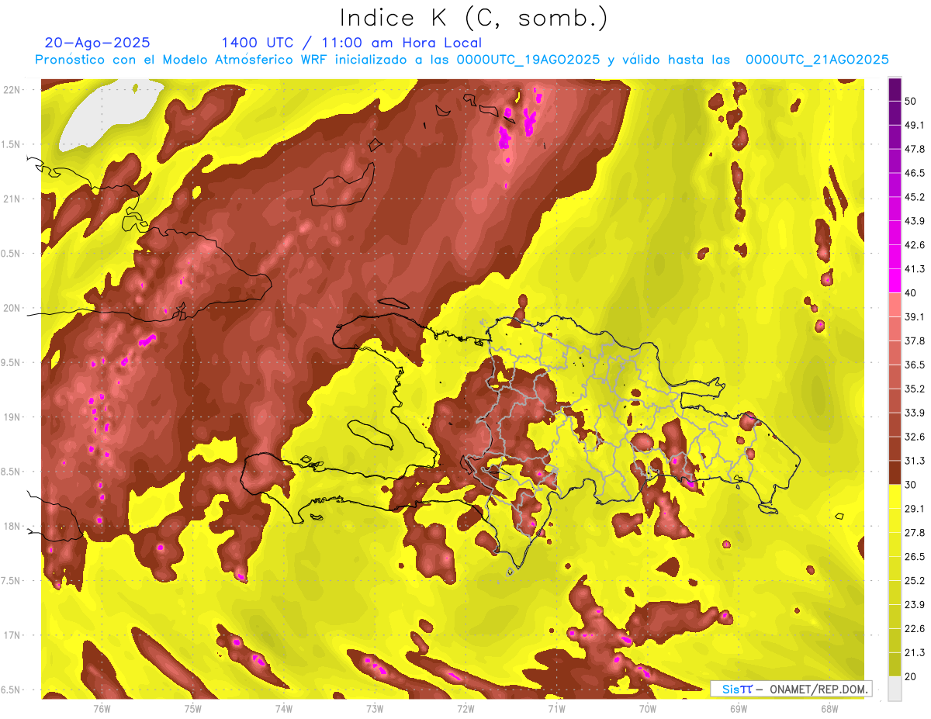Click the legend value 30
Screen dimensions: 931x719
[911, 485]
